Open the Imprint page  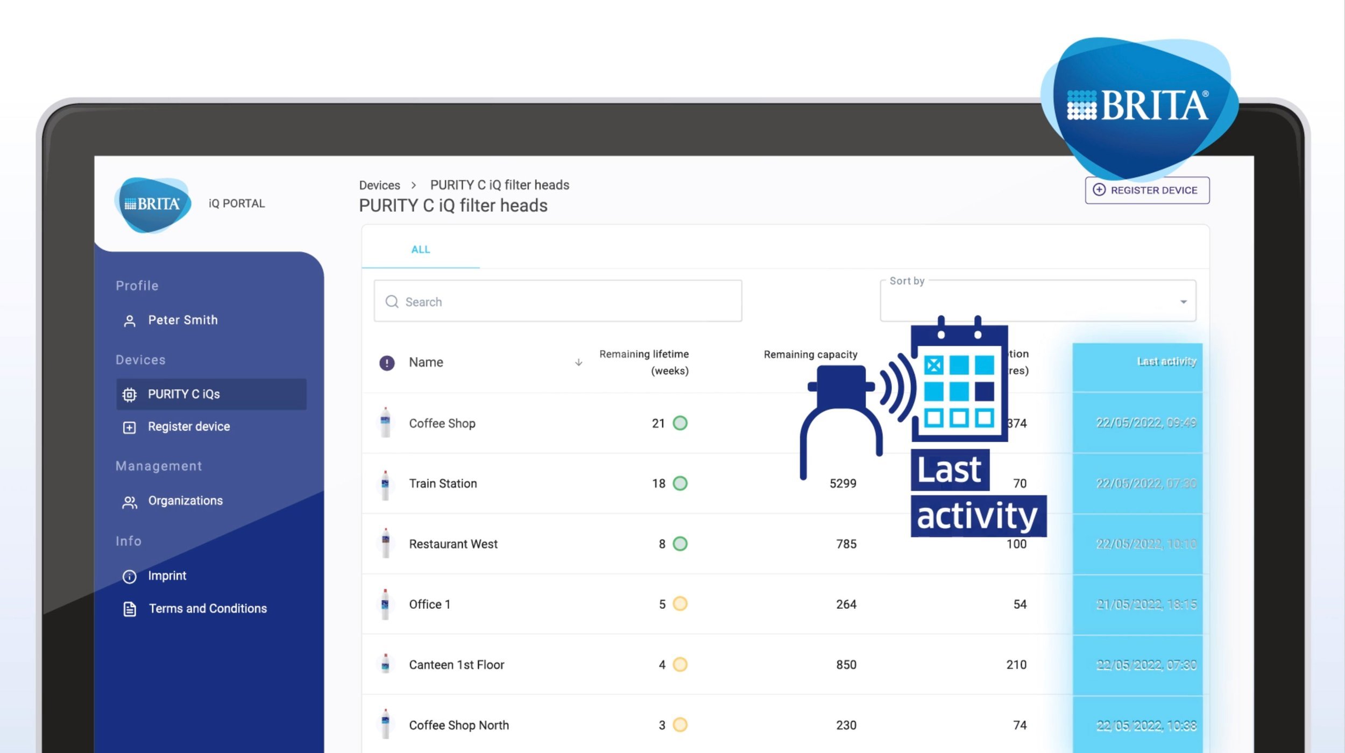167,576
